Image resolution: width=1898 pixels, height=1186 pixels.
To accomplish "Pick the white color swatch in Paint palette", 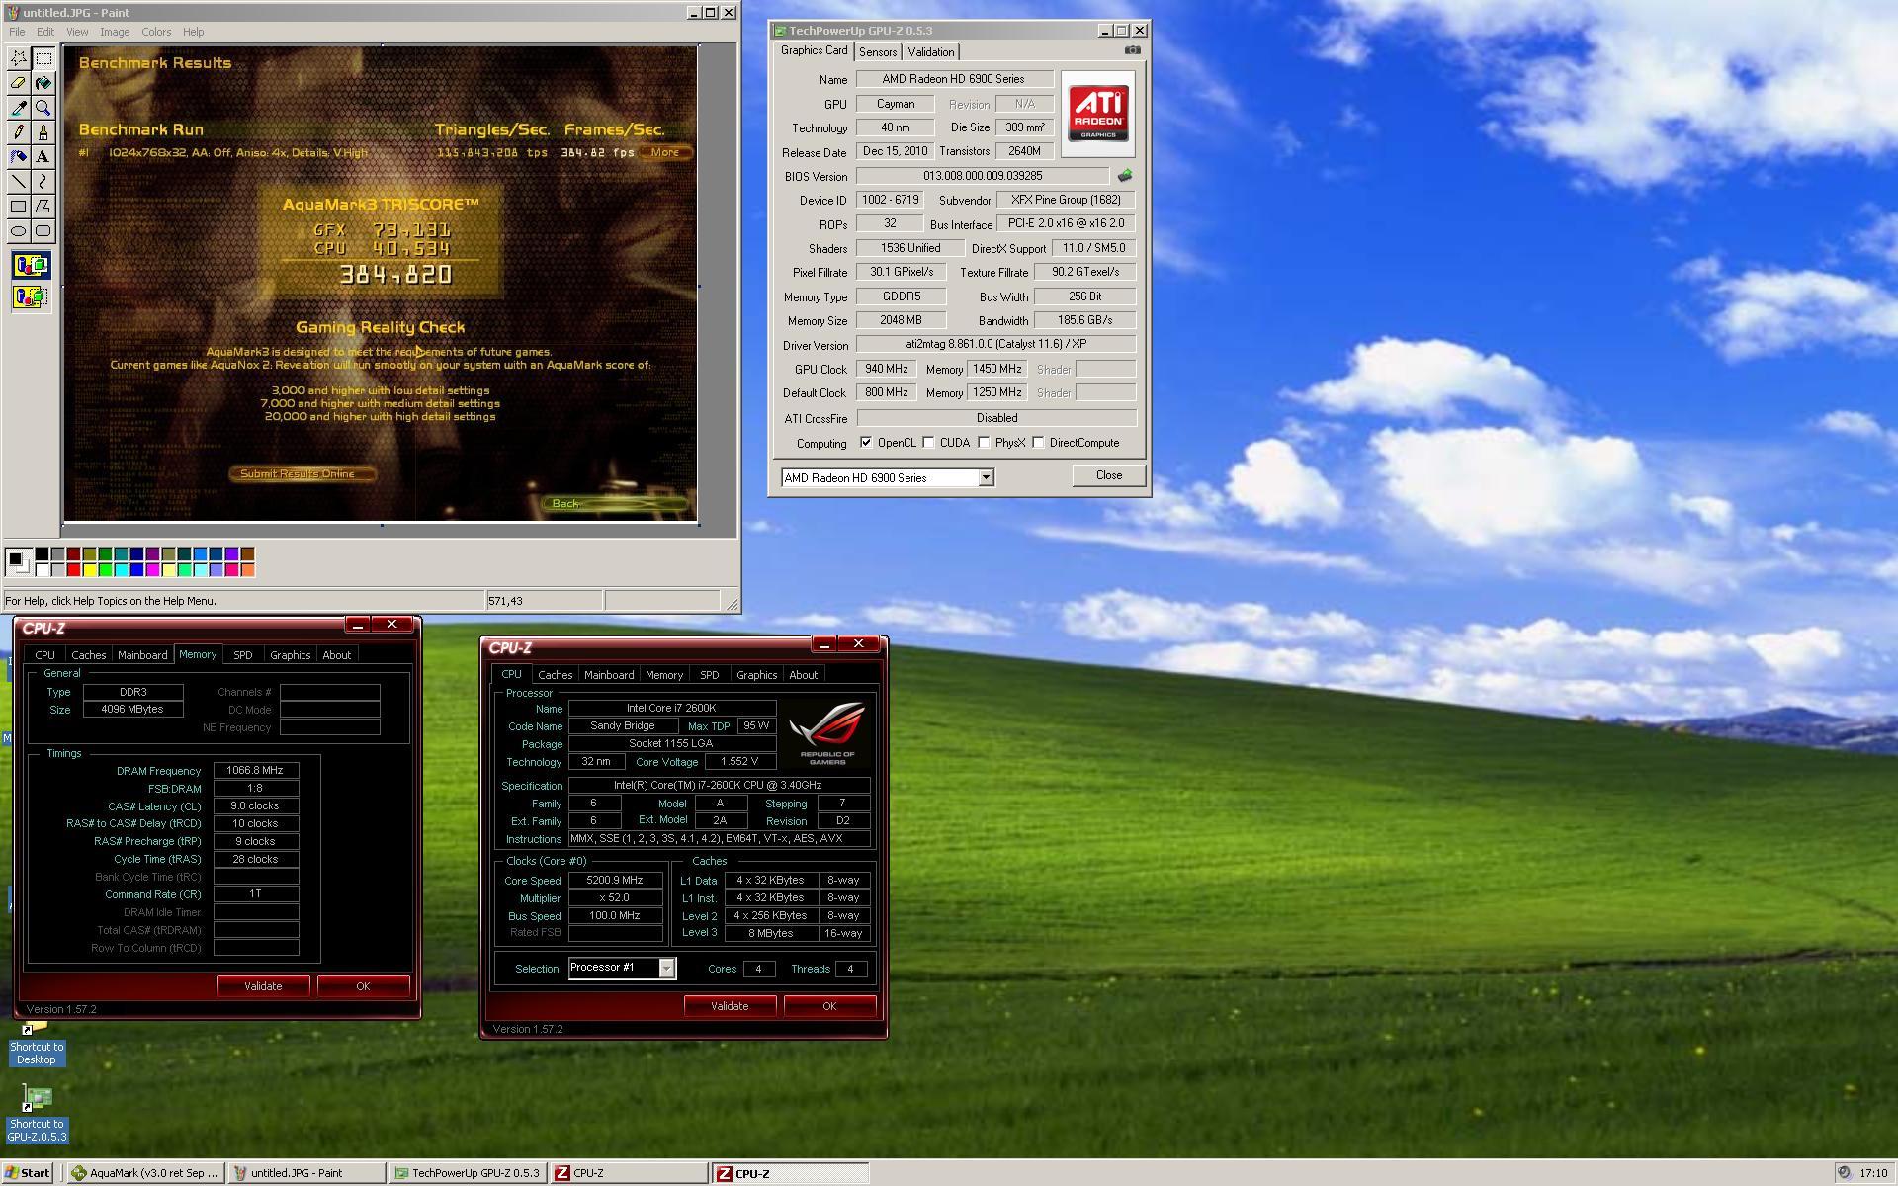I will click(42, 569).
